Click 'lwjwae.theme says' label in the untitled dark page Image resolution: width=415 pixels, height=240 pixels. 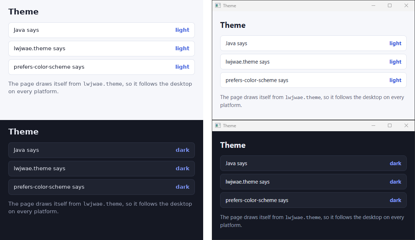(39, 168)
